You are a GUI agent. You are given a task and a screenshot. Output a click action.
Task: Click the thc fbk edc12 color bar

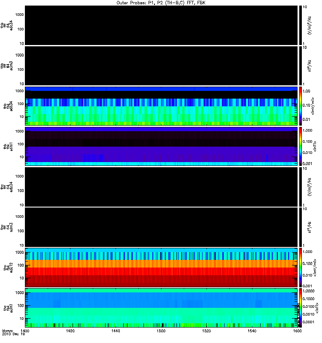(301, 267)
